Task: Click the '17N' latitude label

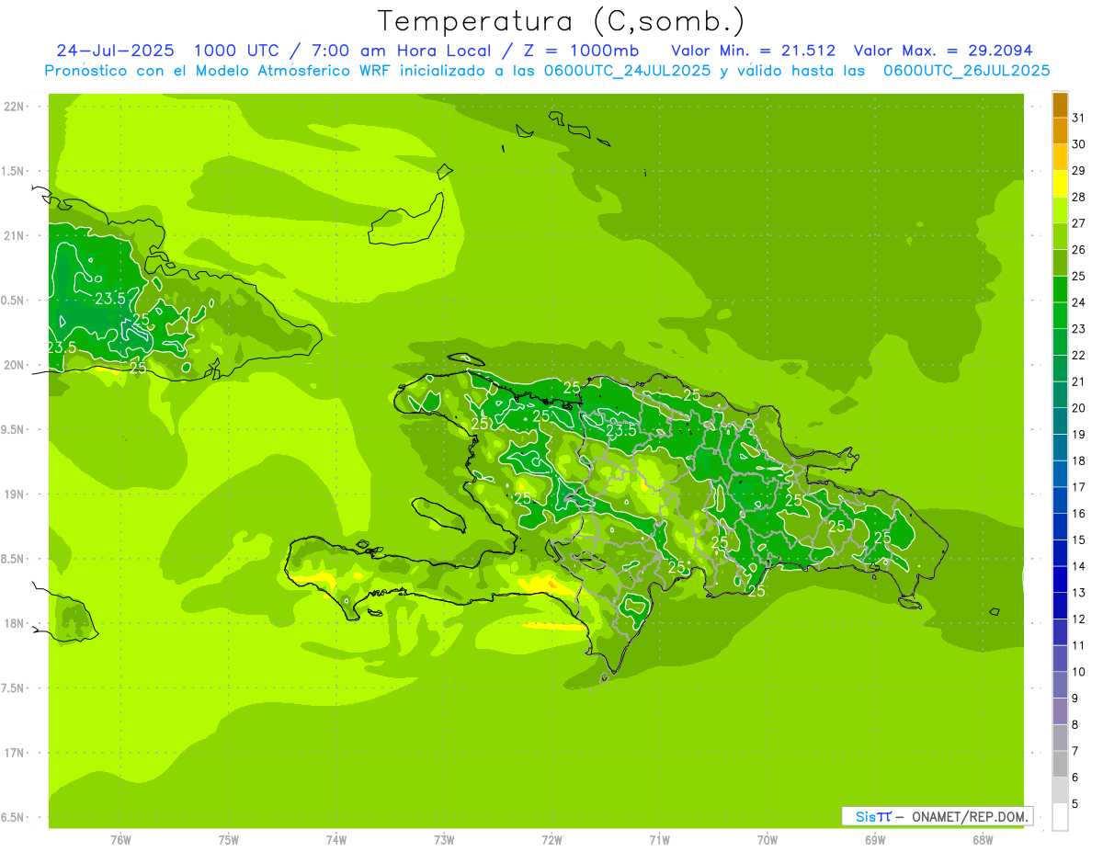Action: [x=14, y=753]
